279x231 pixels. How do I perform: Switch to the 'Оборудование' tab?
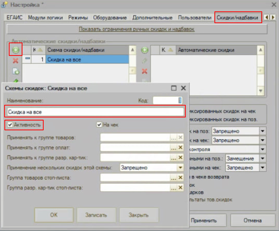coord(110,18)
